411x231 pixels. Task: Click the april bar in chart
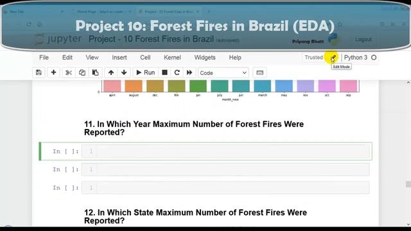[x=112, y=86]
